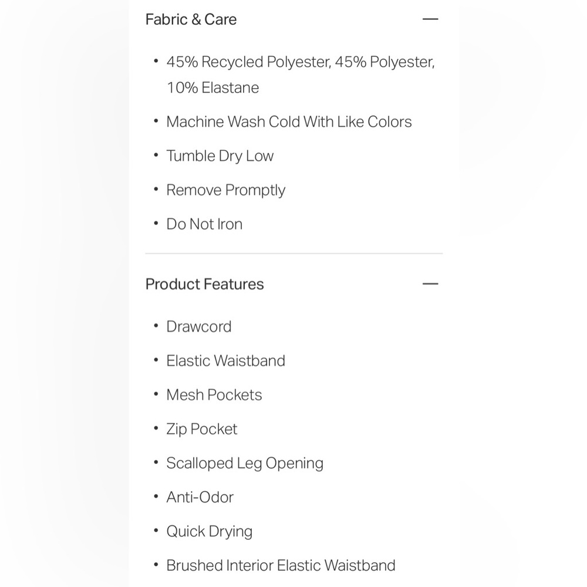587x587 pixels.
Task: Click the bullet next to Drawcord
Action: [x=156, y=326]
